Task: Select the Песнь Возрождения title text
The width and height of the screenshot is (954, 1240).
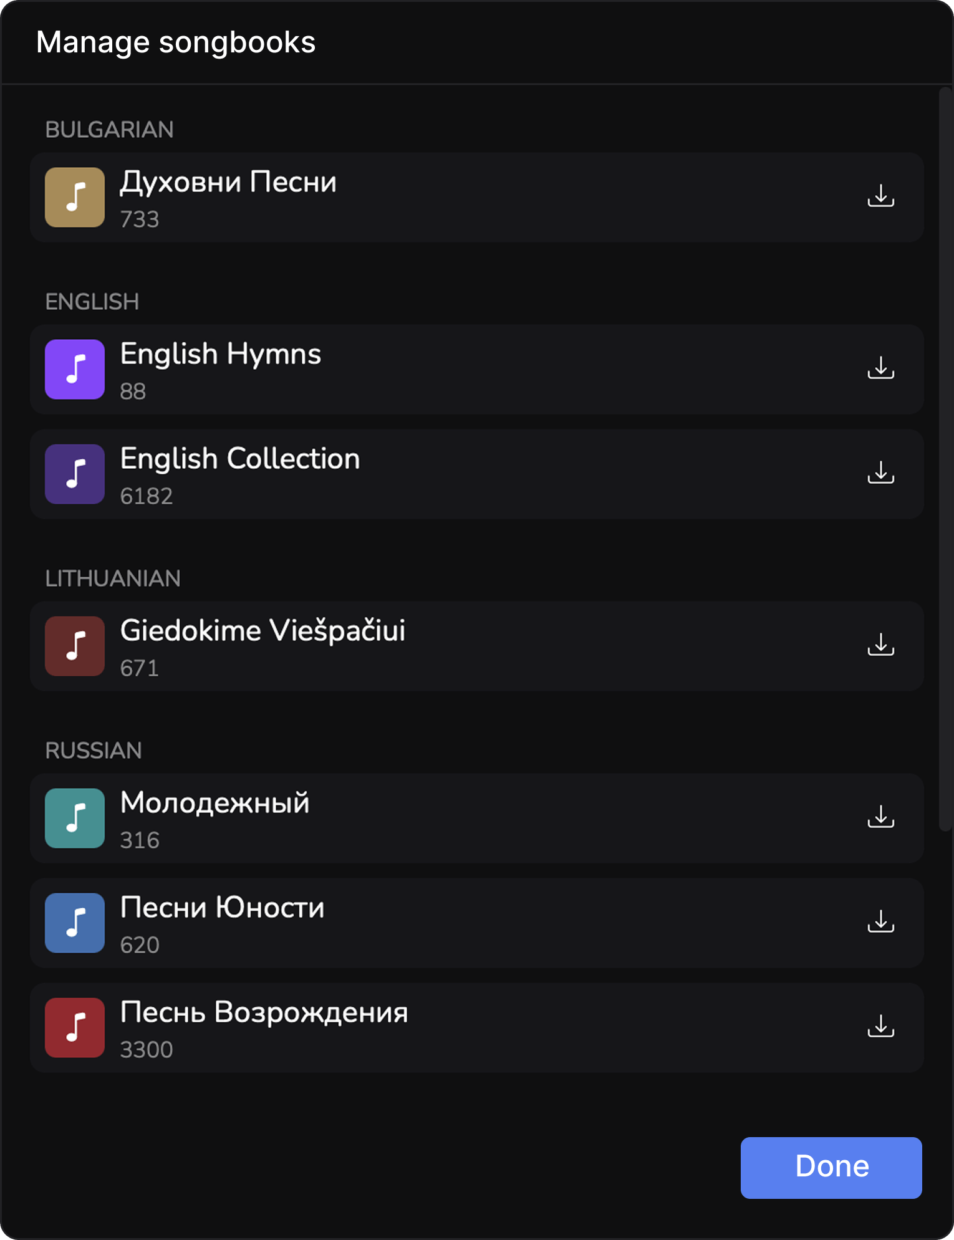Action: click(264, 1012)
